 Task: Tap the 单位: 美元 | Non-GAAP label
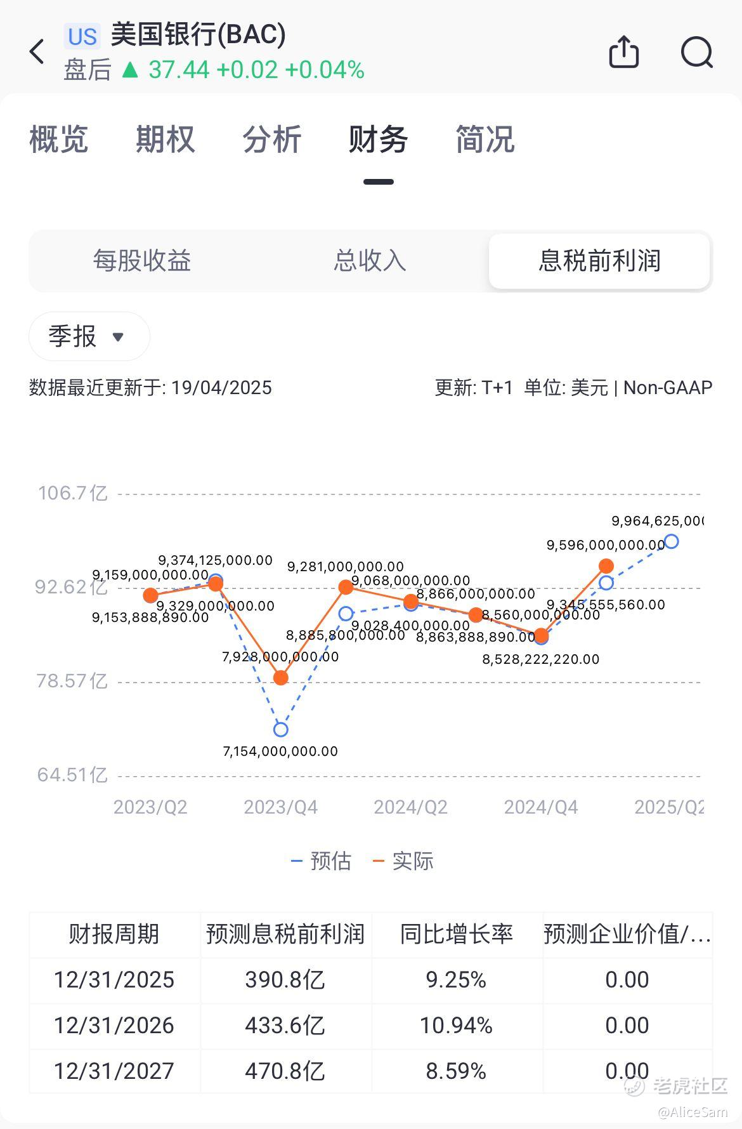(618, 388)
